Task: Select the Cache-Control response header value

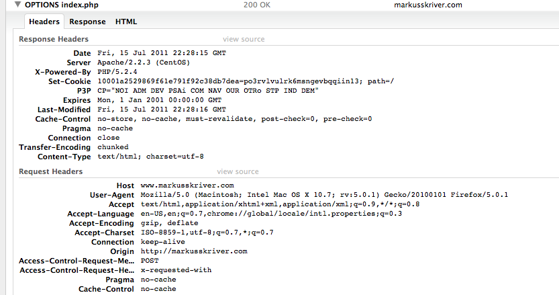Action: [x=235, y=119]
